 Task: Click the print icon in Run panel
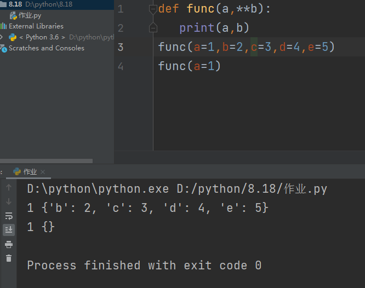9,244
